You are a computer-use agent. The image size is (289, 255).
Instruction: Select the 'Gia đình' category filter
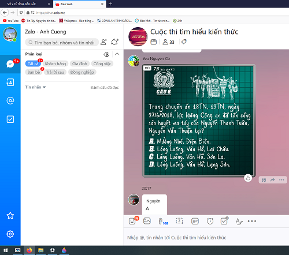[x=80, y=63]
